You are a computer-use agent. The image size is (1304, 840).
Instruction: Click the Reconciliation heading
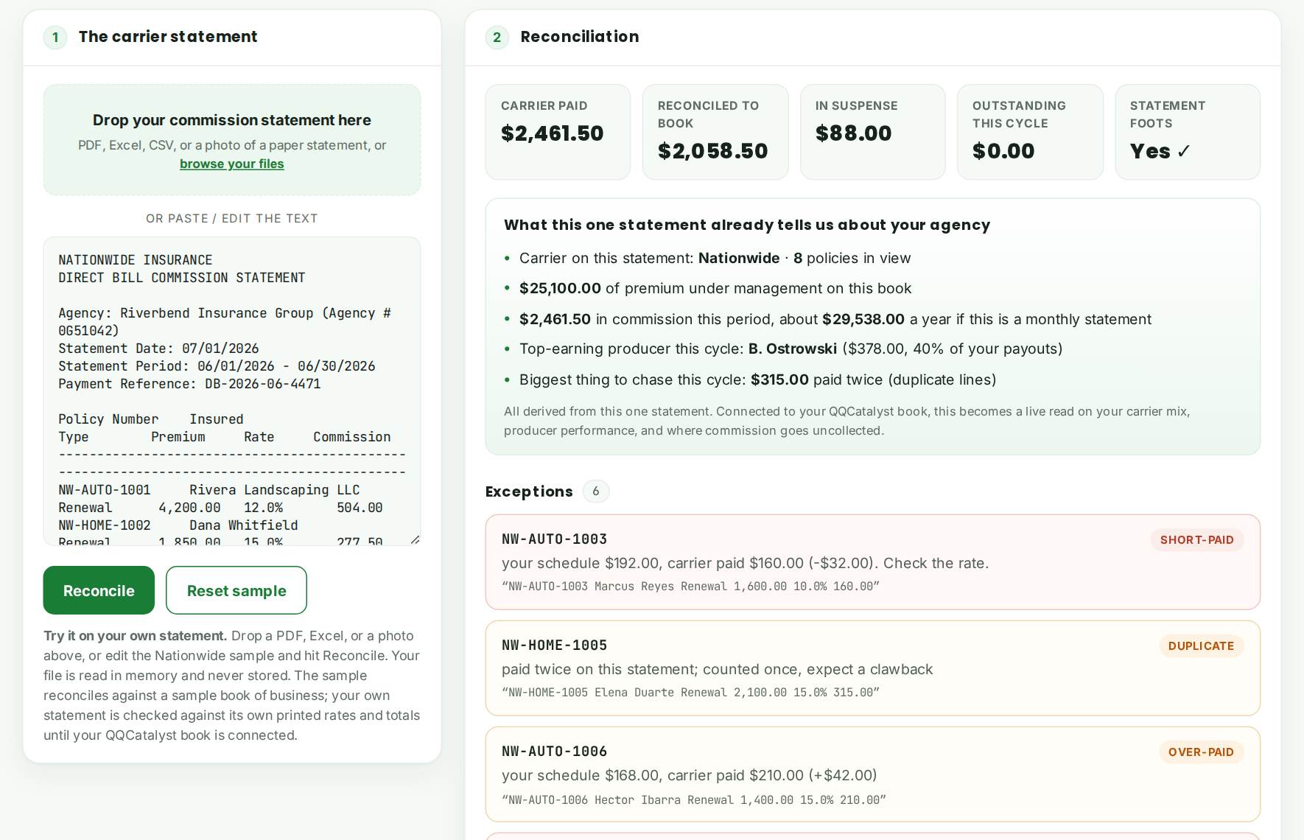tap(580, 37)
